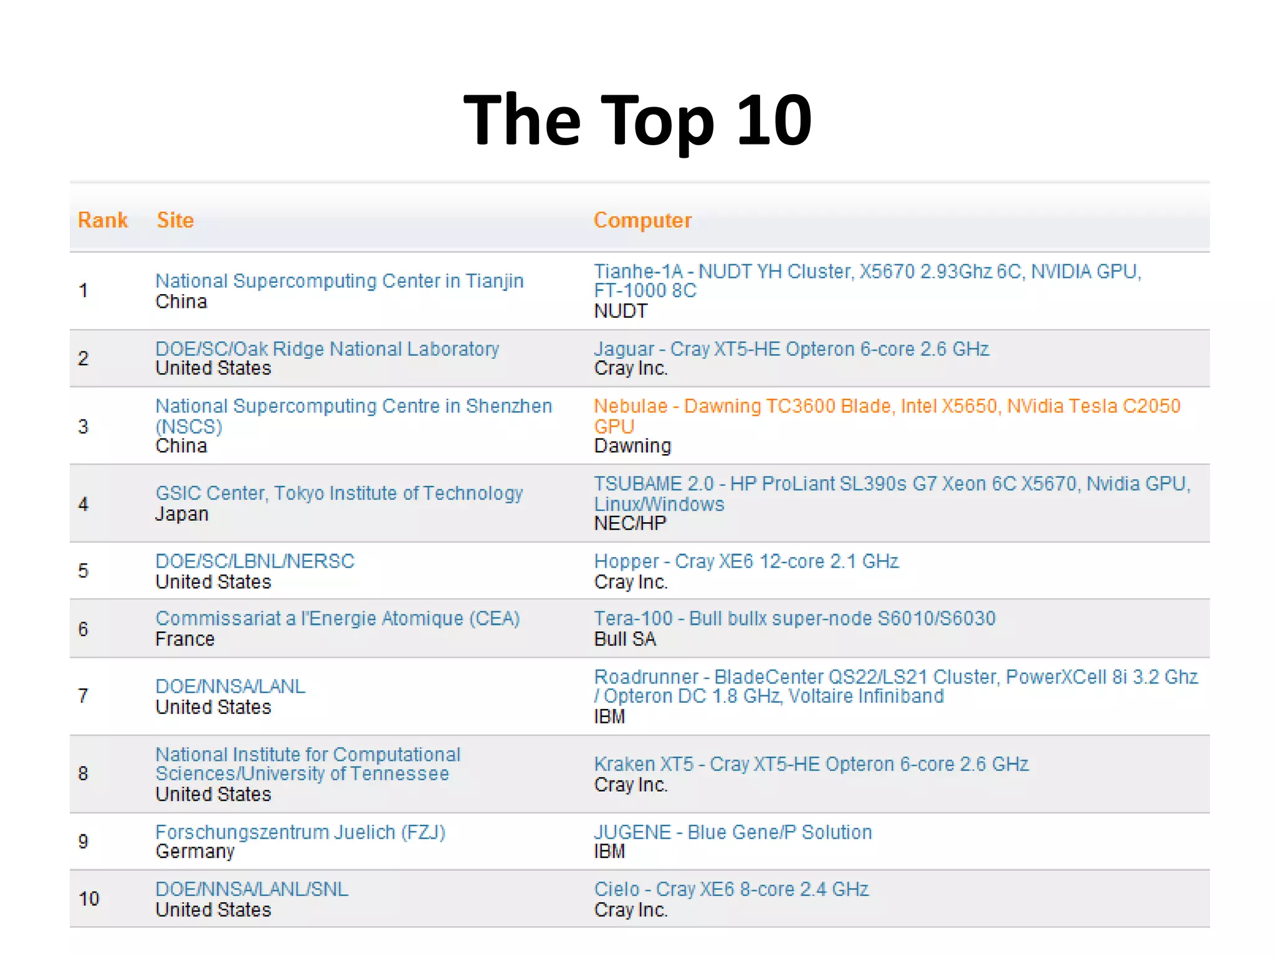Open the TSUBAME 2.0 HP ProLiant link
This screenshot has width=1276, height=957.
[892, 493]
